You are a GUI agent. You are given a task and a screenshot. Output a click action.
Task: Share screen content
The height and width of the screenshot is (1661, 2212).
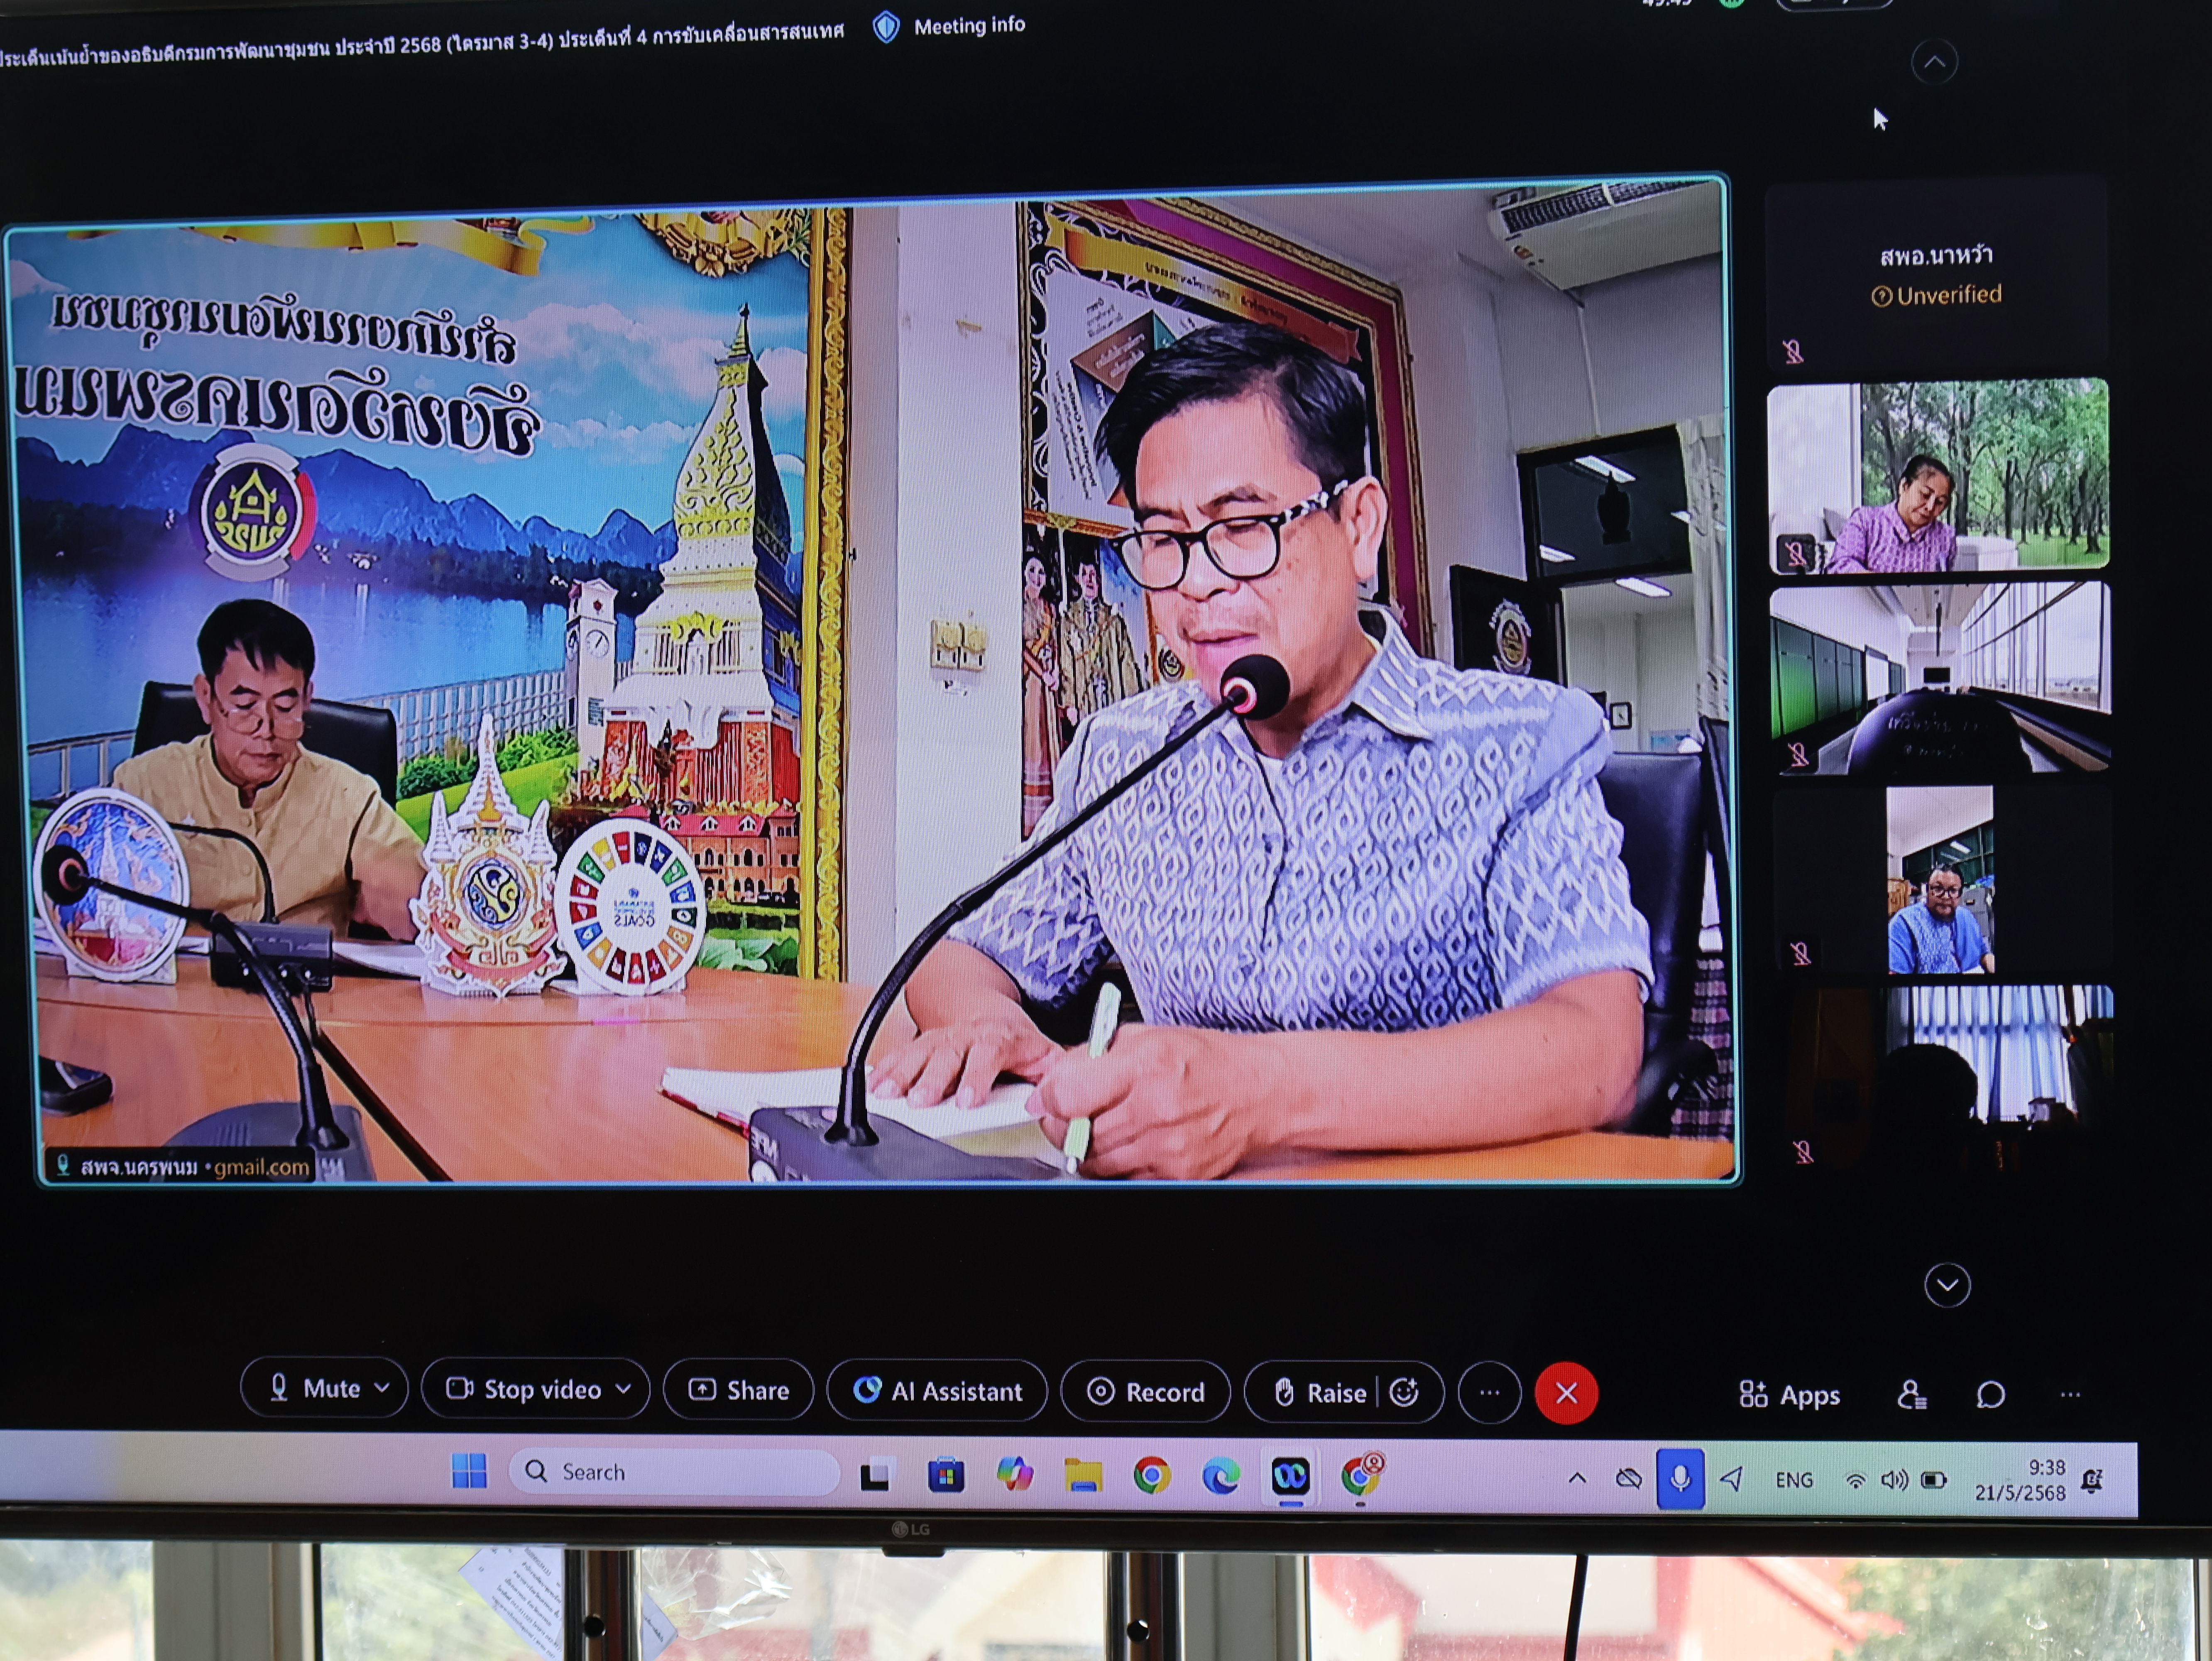click(x=739, y=1390)
